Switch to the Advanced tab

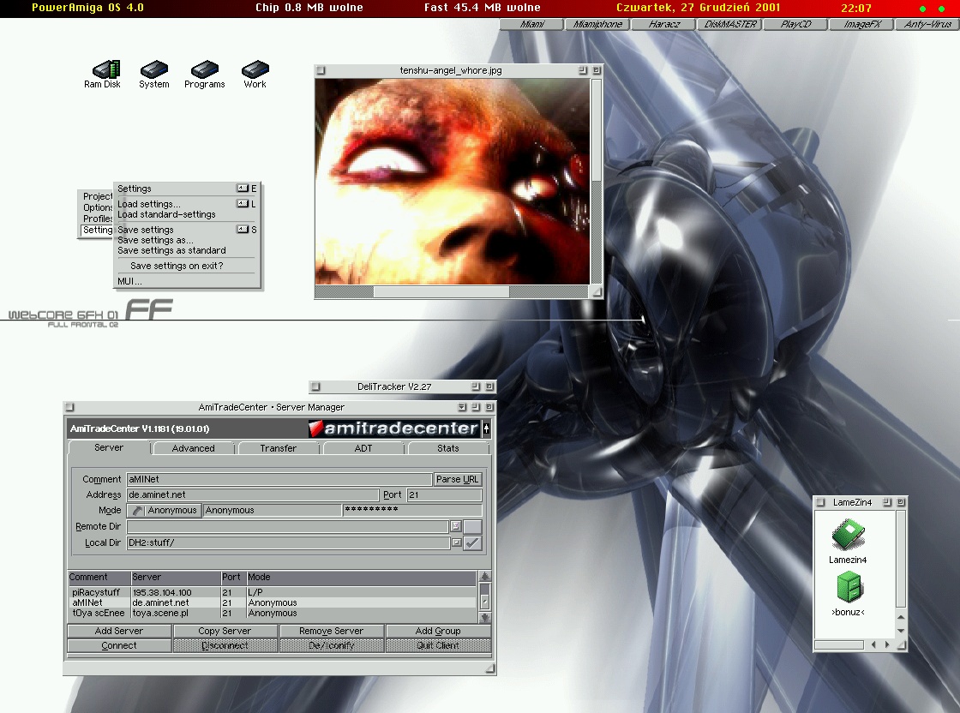point(194,448)
